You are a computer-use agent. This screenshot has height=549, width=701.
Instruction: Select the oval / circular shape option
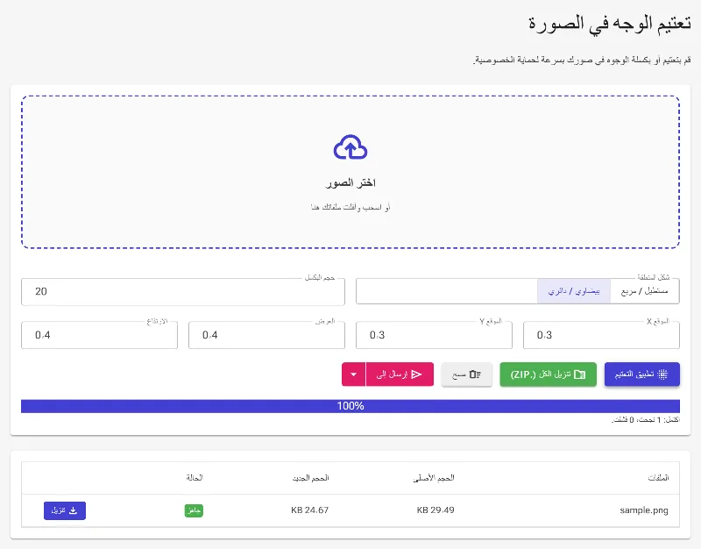click(574, 291)
